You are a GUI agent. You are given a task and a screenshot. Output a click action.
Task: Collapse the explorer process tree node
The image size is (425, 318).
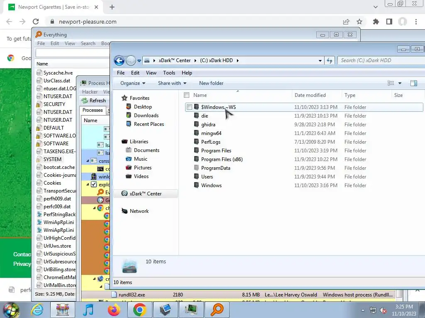click(x=88, y=184)
